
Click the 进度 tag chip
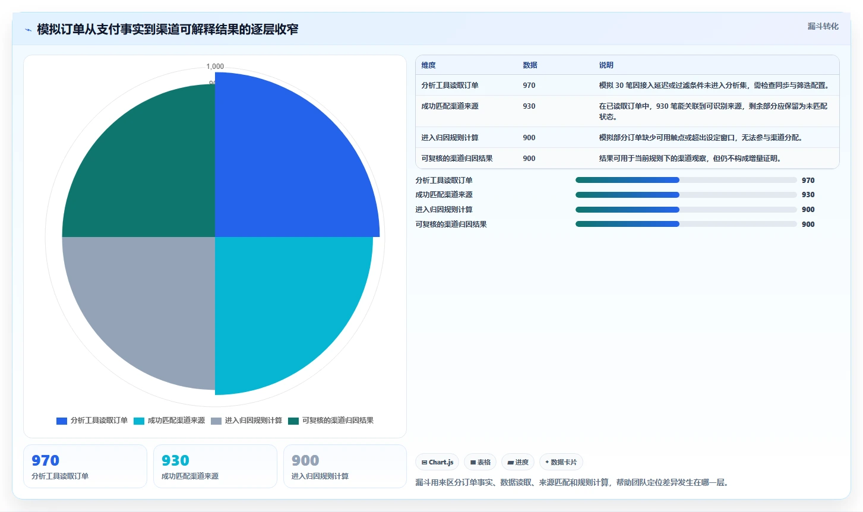pyautogui.click(x=518, y=462)
